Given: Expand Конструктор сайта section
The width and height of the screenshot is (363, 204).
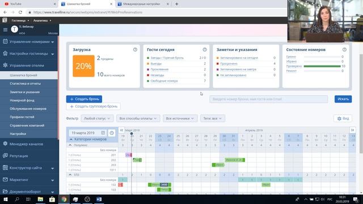Looking at the screenshot, I should point(29,168).
